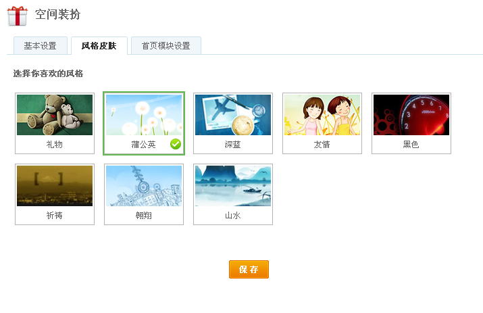Select the 深蓝 airplane skin thumbnail
The width and height of the screenshot is (483, 313).
(233, 115)
